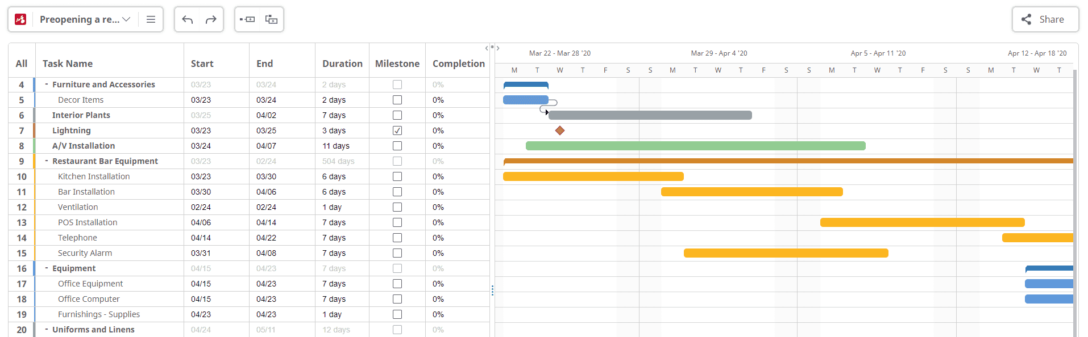Click the All column header
The height and width of the screenshot is (337, 1088).
pyautogui.click(x=21, y=63)
